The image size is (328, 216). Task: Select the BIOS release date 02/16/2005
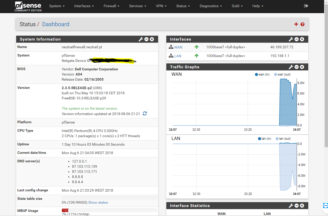94,79
